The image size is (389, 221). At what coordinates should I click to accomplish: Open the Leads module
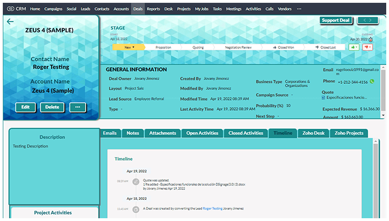click(86, 9)
